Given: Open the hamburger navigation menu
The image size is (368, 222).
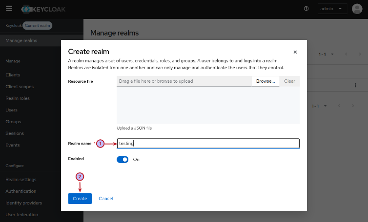Looking at the screenshot, I should tap(9, 9).
